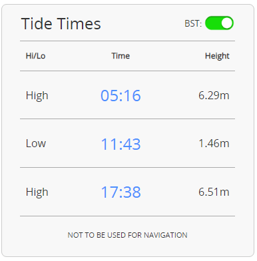Screen dimensions: 257x261
Task: Click the white knob of BST switch
Action: [226, 23]
